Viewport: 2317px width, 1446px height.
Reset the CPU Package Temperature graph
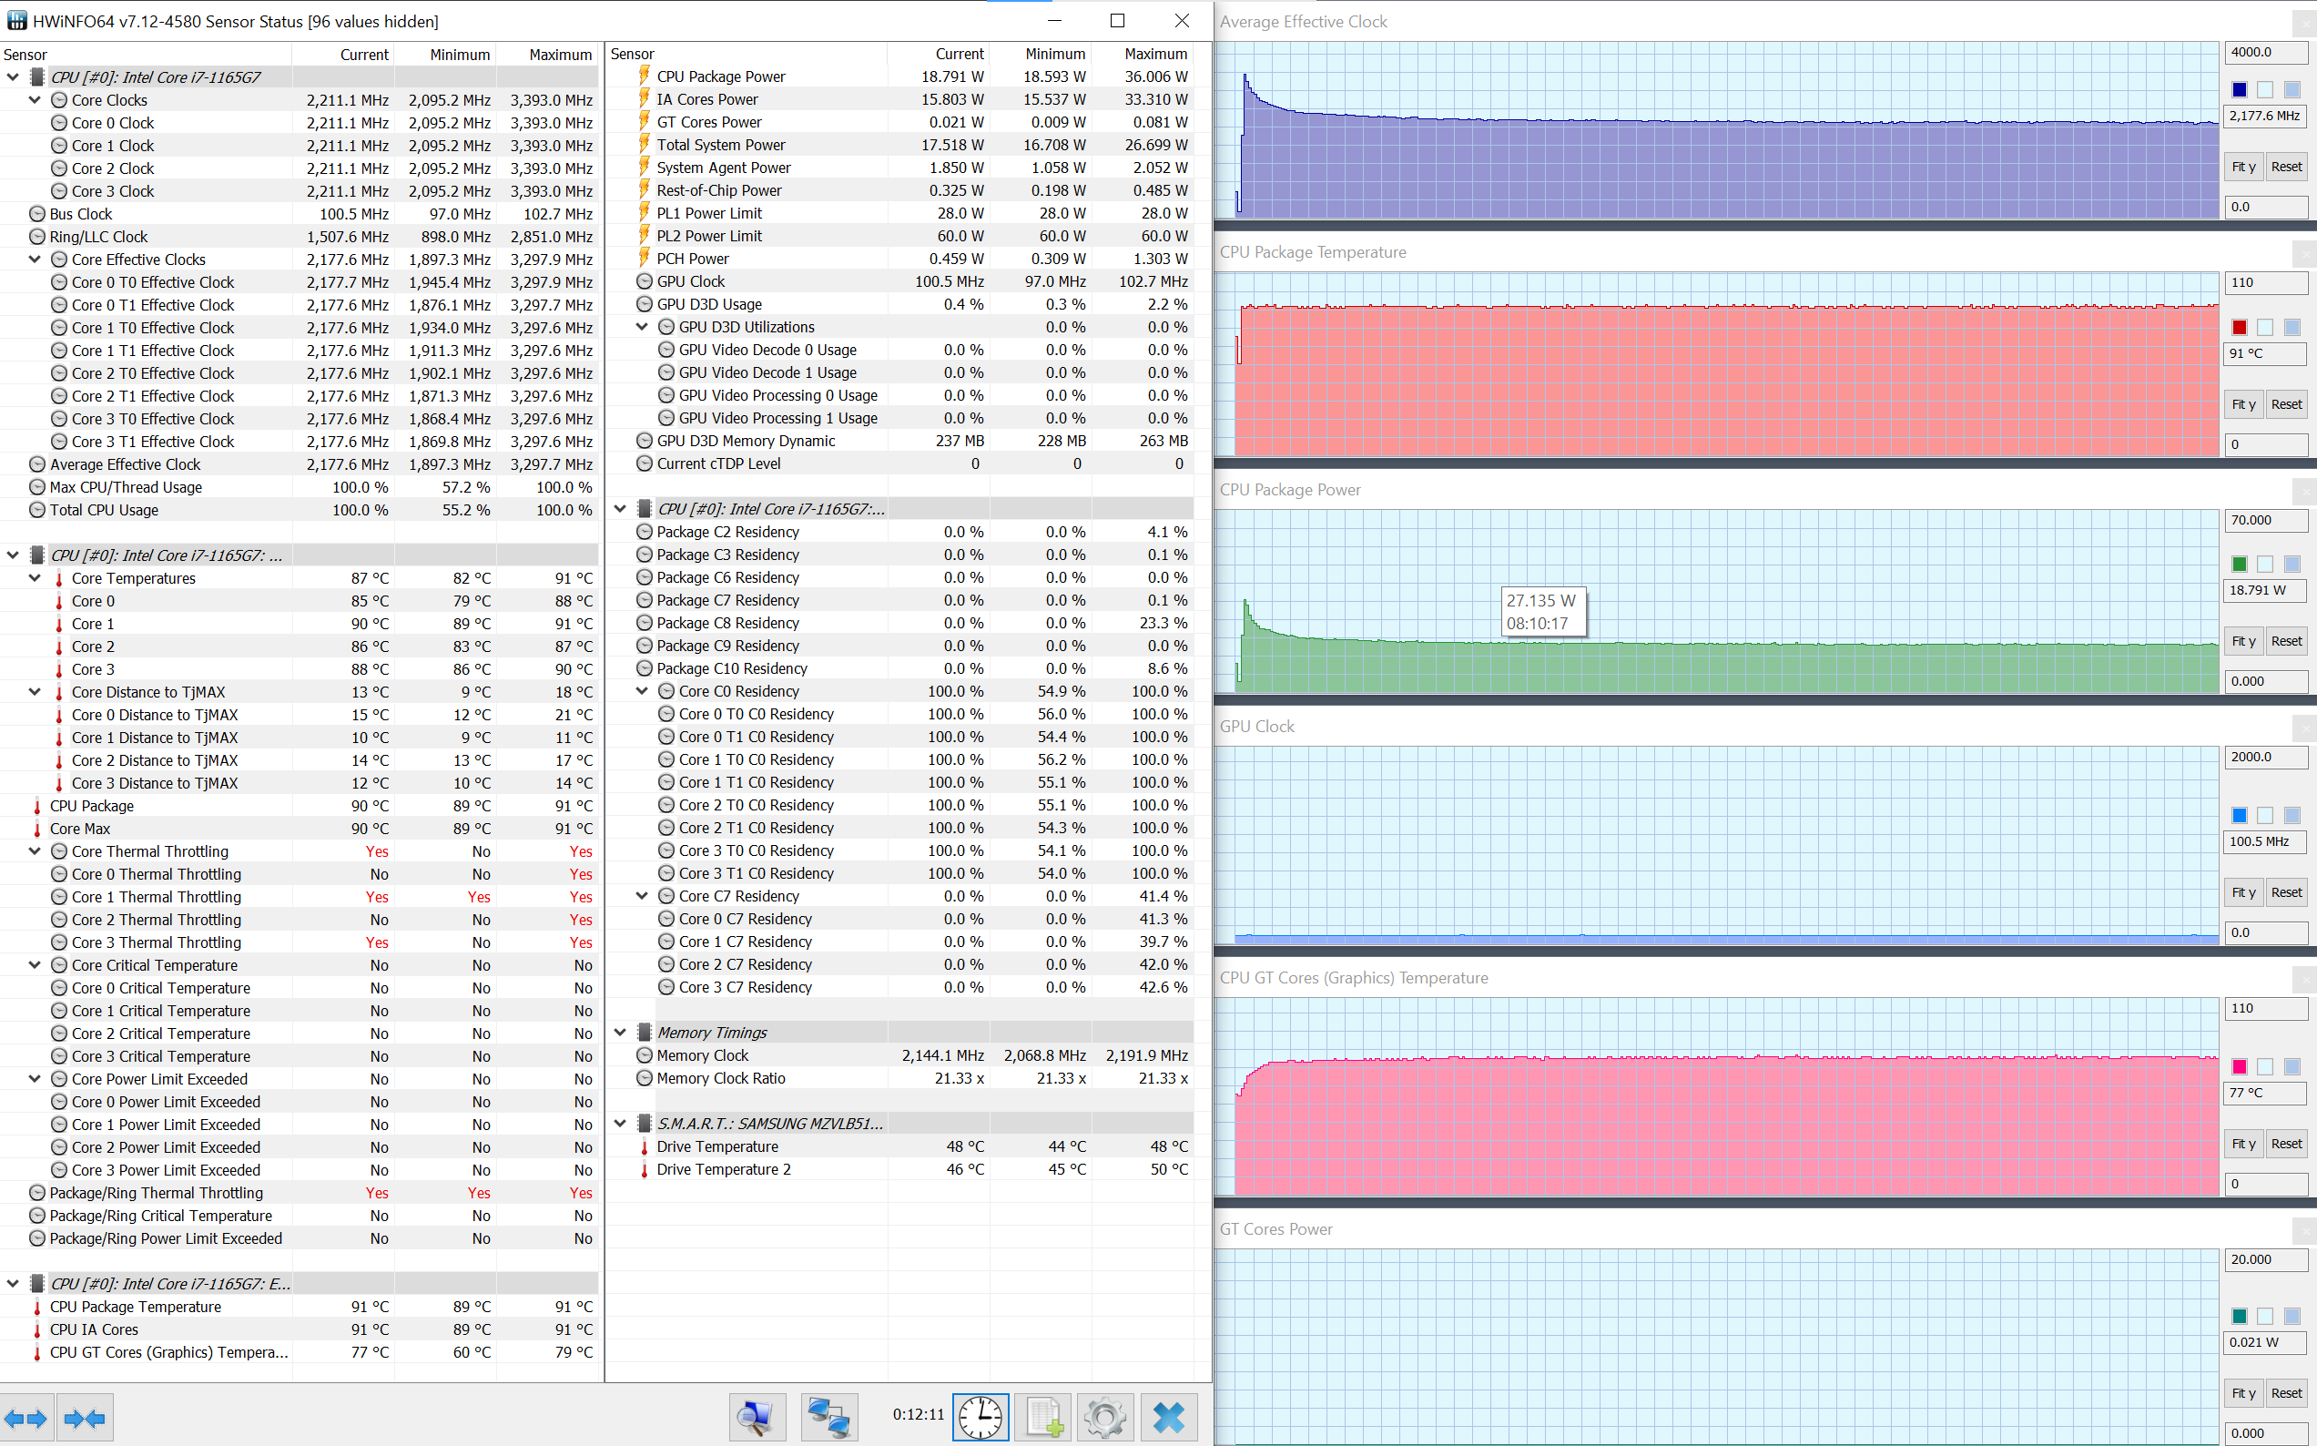tap(2285, 404)
